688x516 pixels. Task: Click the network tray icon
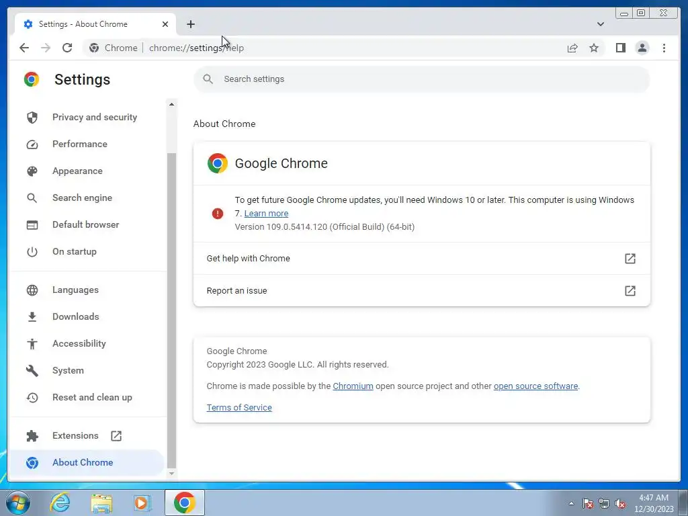(604, 503)
